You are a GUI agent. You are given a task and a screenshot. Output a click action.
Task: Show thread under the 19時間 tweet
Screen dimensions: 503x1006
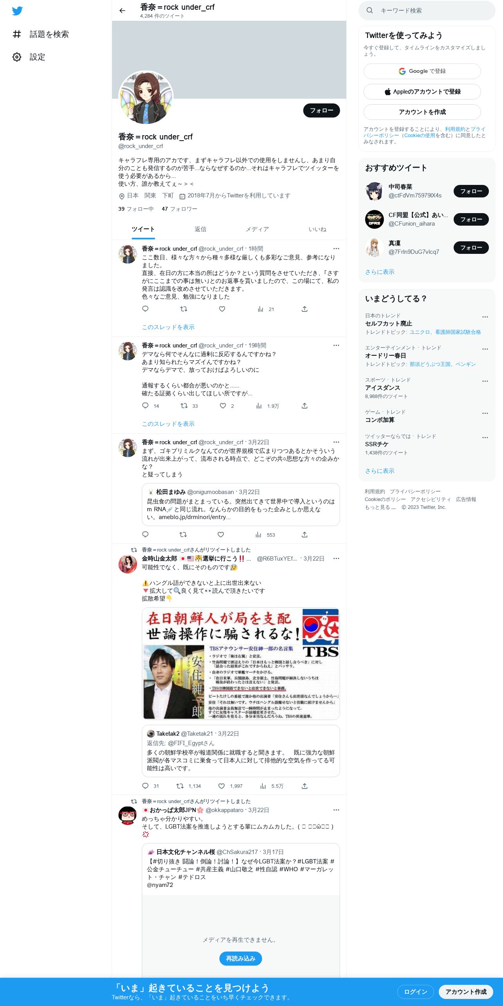168,424
